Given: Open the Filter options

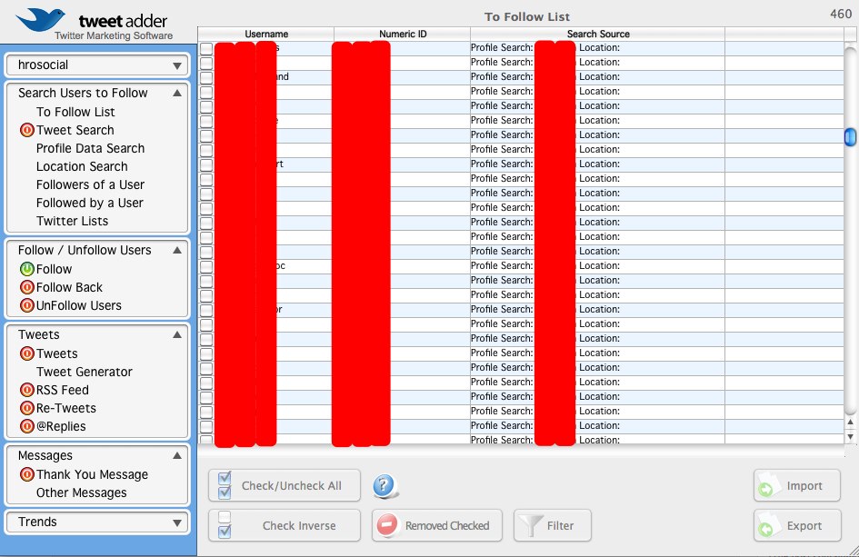Looking at the screenshot, I should (553, 525).
